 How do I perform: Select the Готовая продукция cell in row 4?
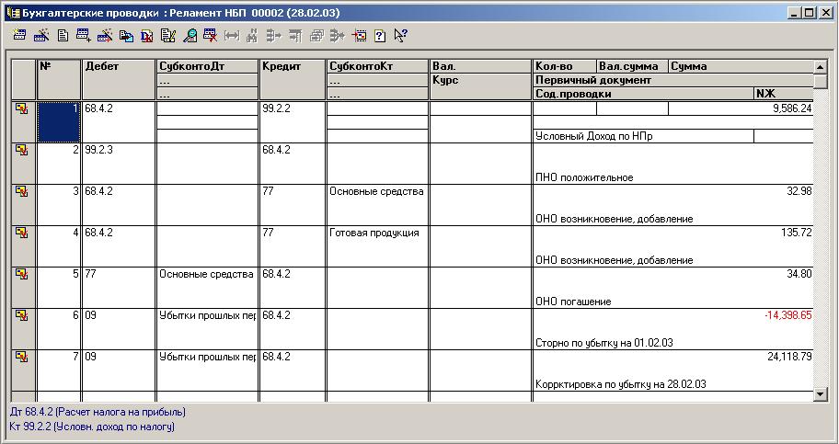377,233
